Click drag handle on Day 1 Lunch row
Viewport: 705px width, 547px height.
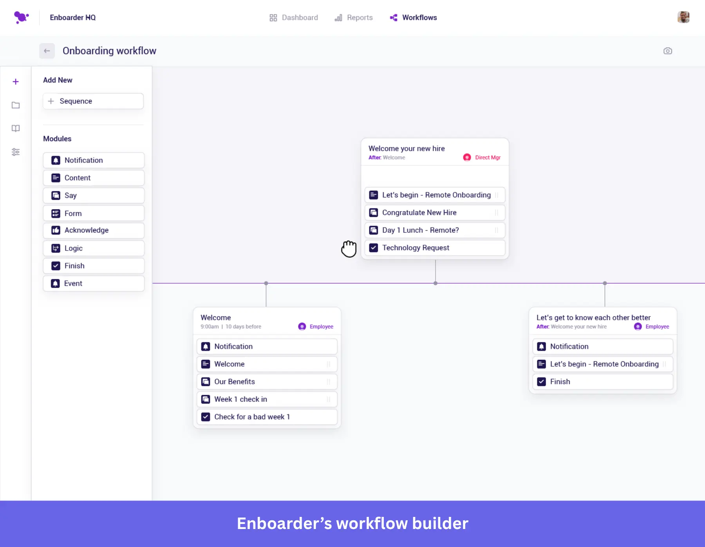496,230
